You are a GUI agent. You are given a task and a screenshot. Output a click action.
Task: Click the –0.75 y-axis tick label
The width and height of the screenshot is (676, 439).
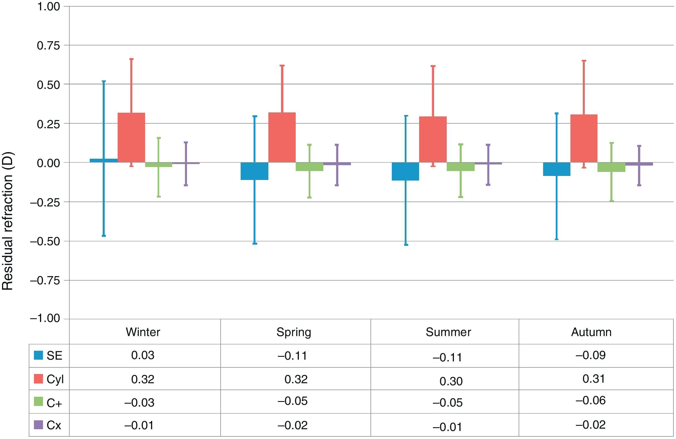point(45,280)
